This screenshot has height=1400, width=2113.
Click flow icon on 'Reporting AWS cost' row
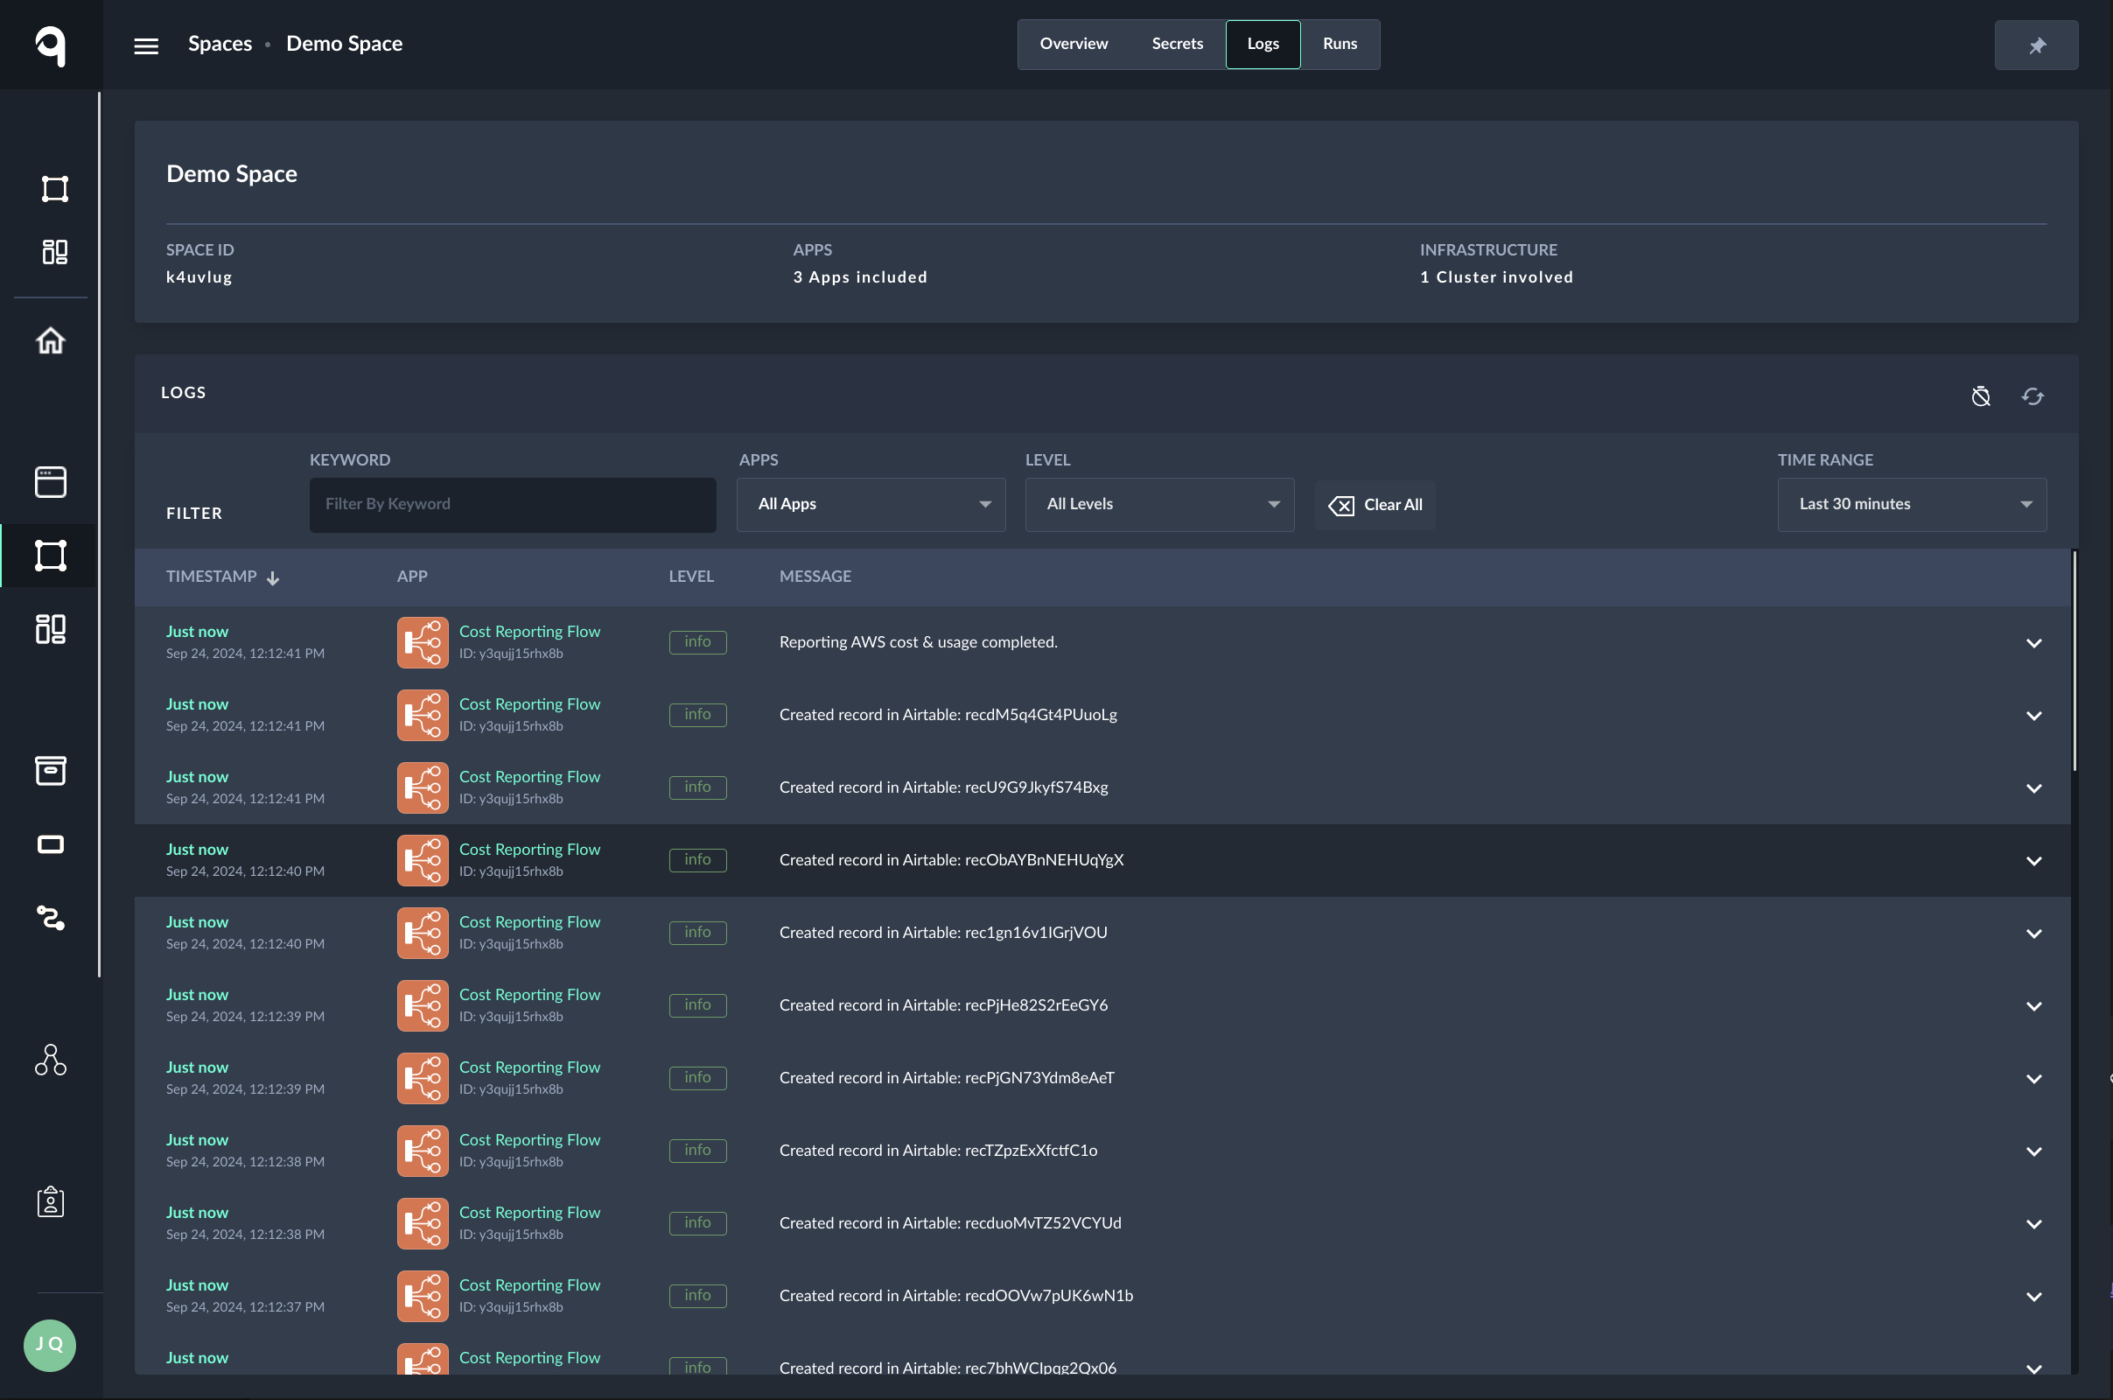click(423, 643)
